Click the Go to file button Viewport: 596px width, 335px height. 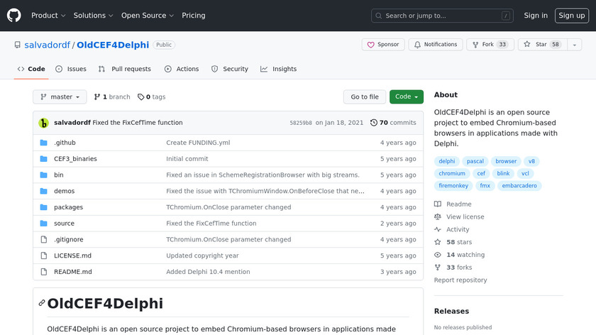pos(365,97)
